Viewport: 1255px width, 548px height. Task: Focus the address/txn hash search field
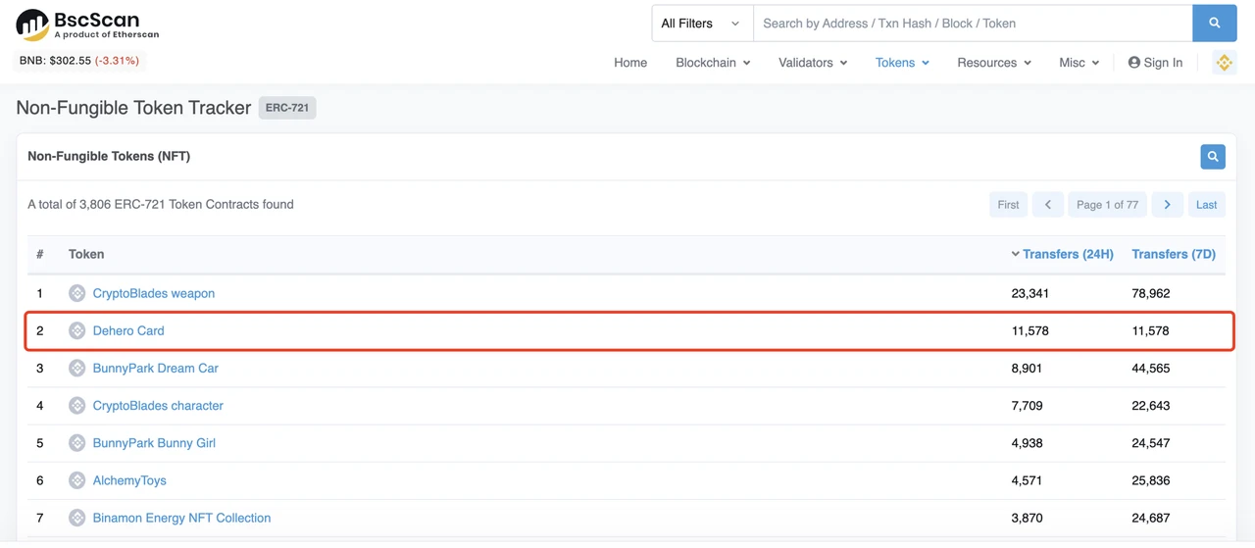(x=973, y=24)
